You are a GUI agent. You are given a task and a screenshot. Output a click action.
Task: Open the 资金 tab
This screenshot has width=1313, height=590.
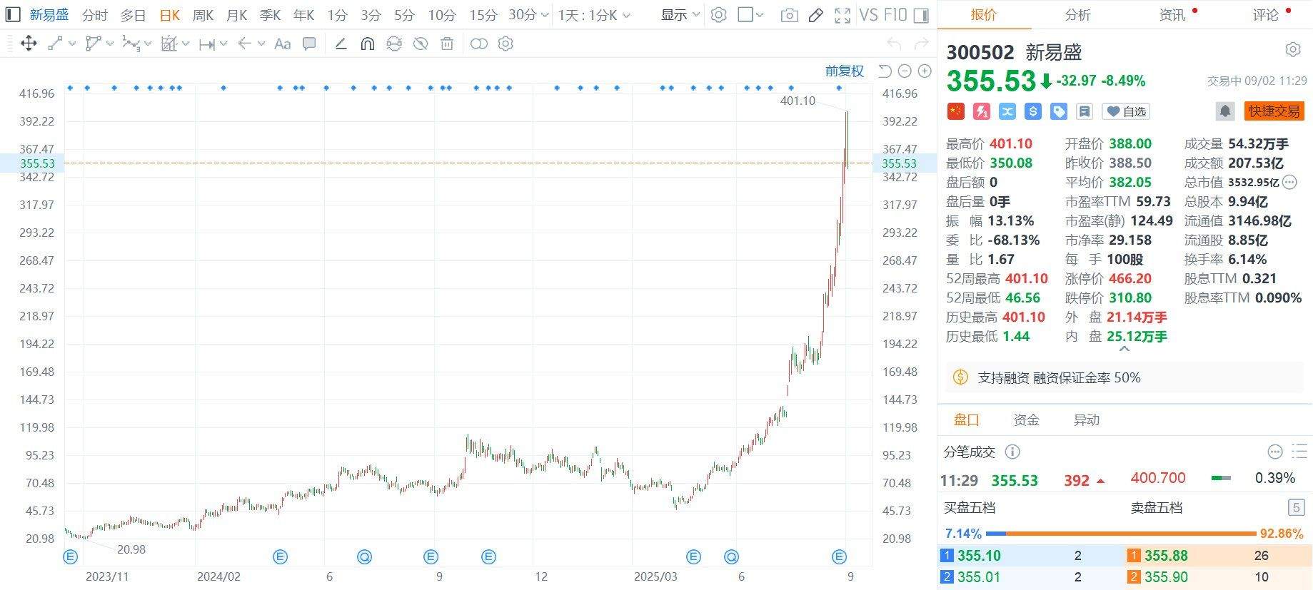coord(1026,419)
